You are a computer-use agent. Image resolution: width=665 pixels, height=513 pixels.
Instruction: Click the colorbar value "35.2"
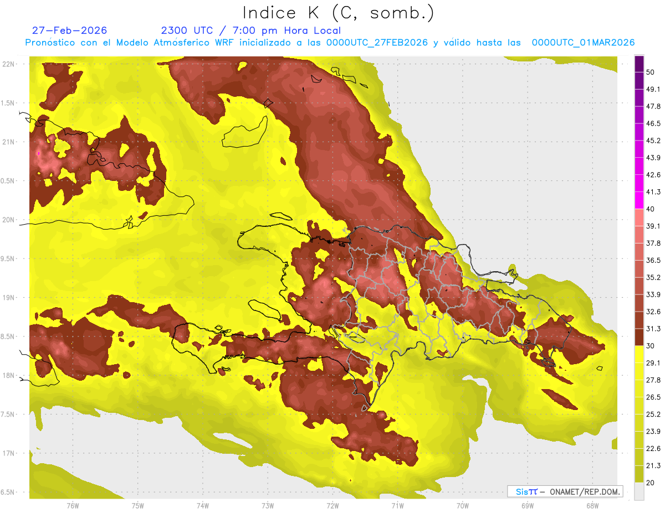pyautogui.click(x=653, y=277)
